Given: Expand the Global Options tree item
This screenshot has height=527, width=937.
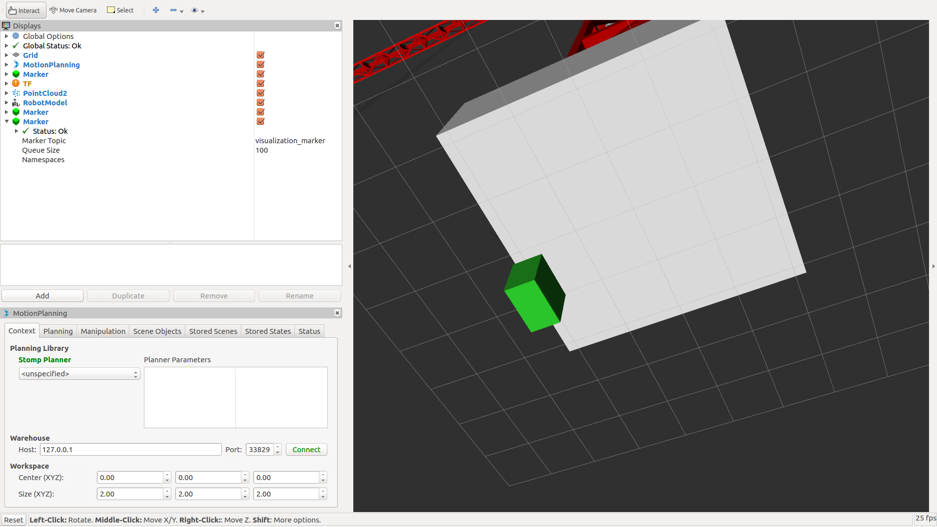Looking at the screenshot, I should (6, 36).
